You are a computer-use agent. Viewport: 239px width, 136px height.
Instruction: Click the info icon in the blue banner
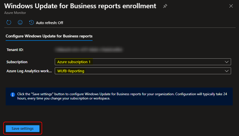coord(13,95)
